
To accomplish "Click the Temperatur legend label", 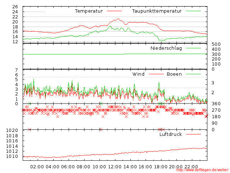I will [x=89, y=11].
